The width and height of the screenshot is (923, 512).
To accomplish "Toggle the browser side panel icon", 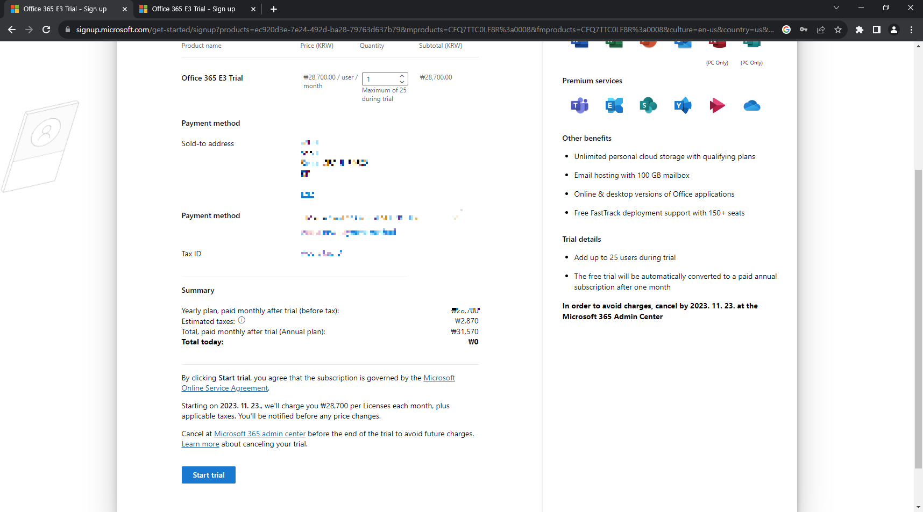I will 877,30.
